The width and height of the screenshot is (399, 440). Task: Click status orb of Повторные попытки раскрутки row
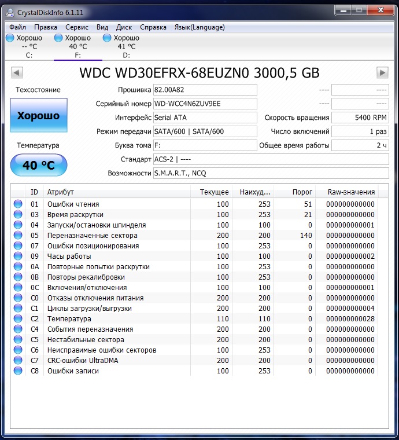point(18,266)
